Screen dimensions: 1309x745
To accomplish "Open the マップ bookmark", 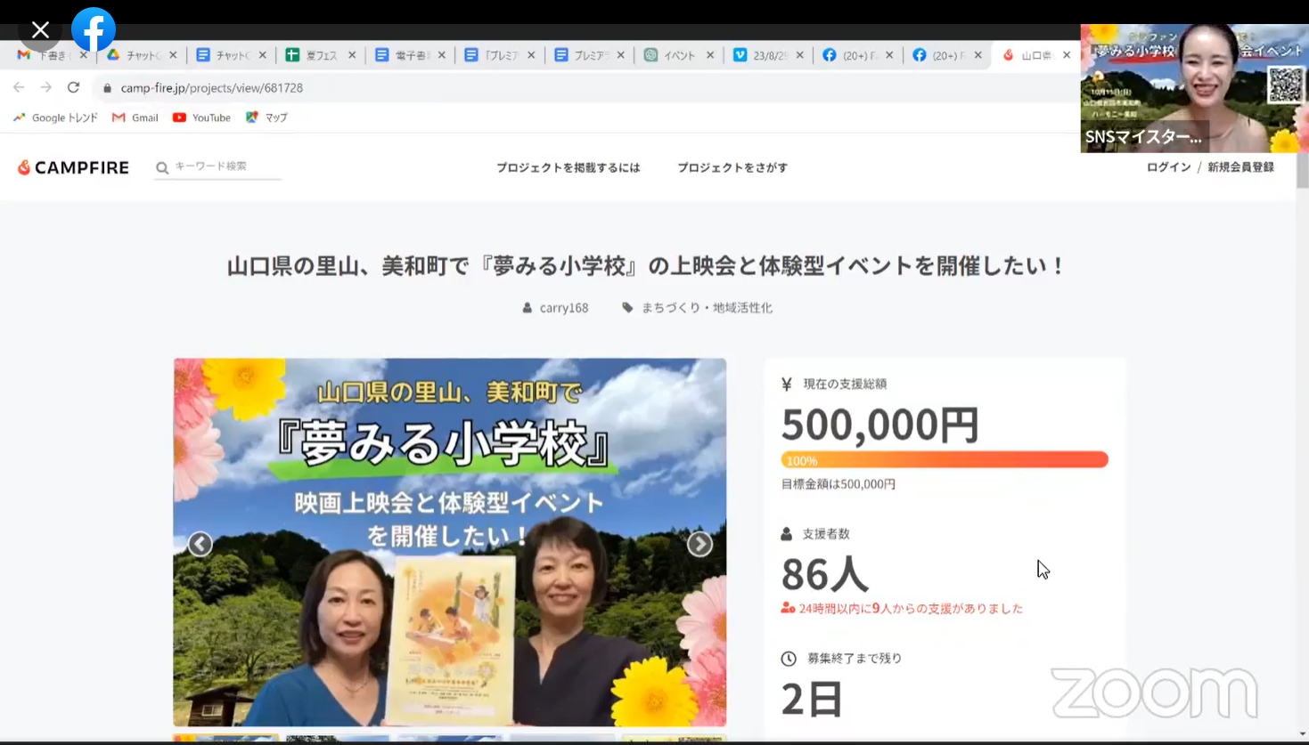I will pyautogui.click(x=266, y=117).
